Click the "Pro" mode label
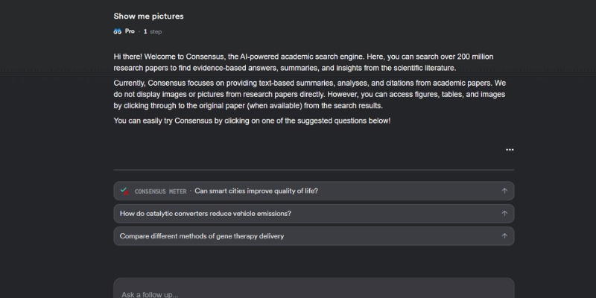This screenshot has width=596, height=298. [x=130, y=31]
